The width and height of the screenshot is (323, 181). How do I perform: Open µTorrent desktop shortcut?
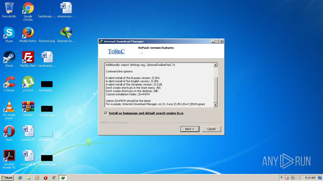coord(28,84)
